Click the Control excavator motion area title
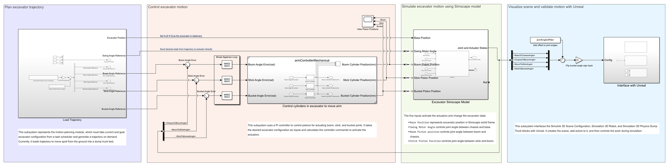This screenshot has width=669, height=167. (x=168, y=7)
